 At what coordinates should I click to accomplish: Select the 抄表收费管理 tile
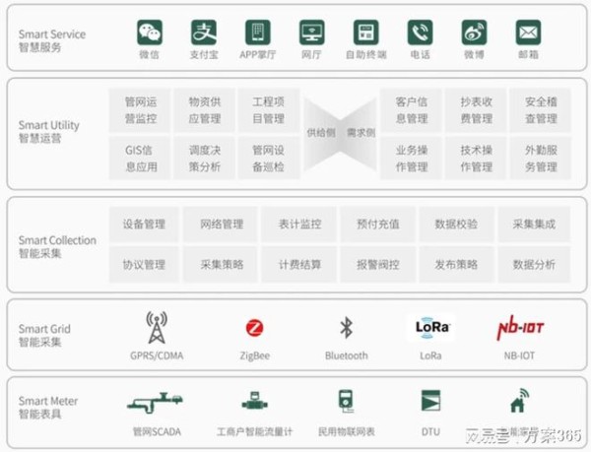coord(476,110)
